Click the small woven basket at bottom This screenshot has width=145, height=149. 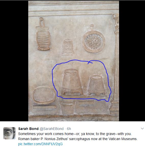pos(67,108)
